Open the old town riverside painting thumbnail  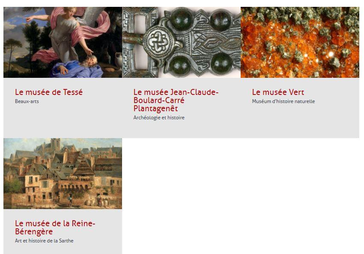pos(63,174)
